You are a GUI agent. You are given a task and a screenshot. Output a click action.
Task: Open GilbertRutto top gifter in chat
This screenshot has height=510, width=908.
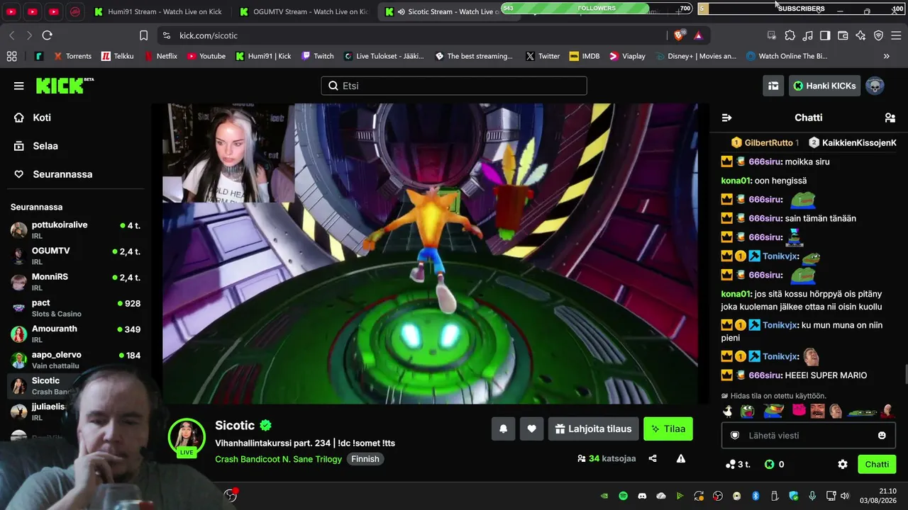coord(765,142)
